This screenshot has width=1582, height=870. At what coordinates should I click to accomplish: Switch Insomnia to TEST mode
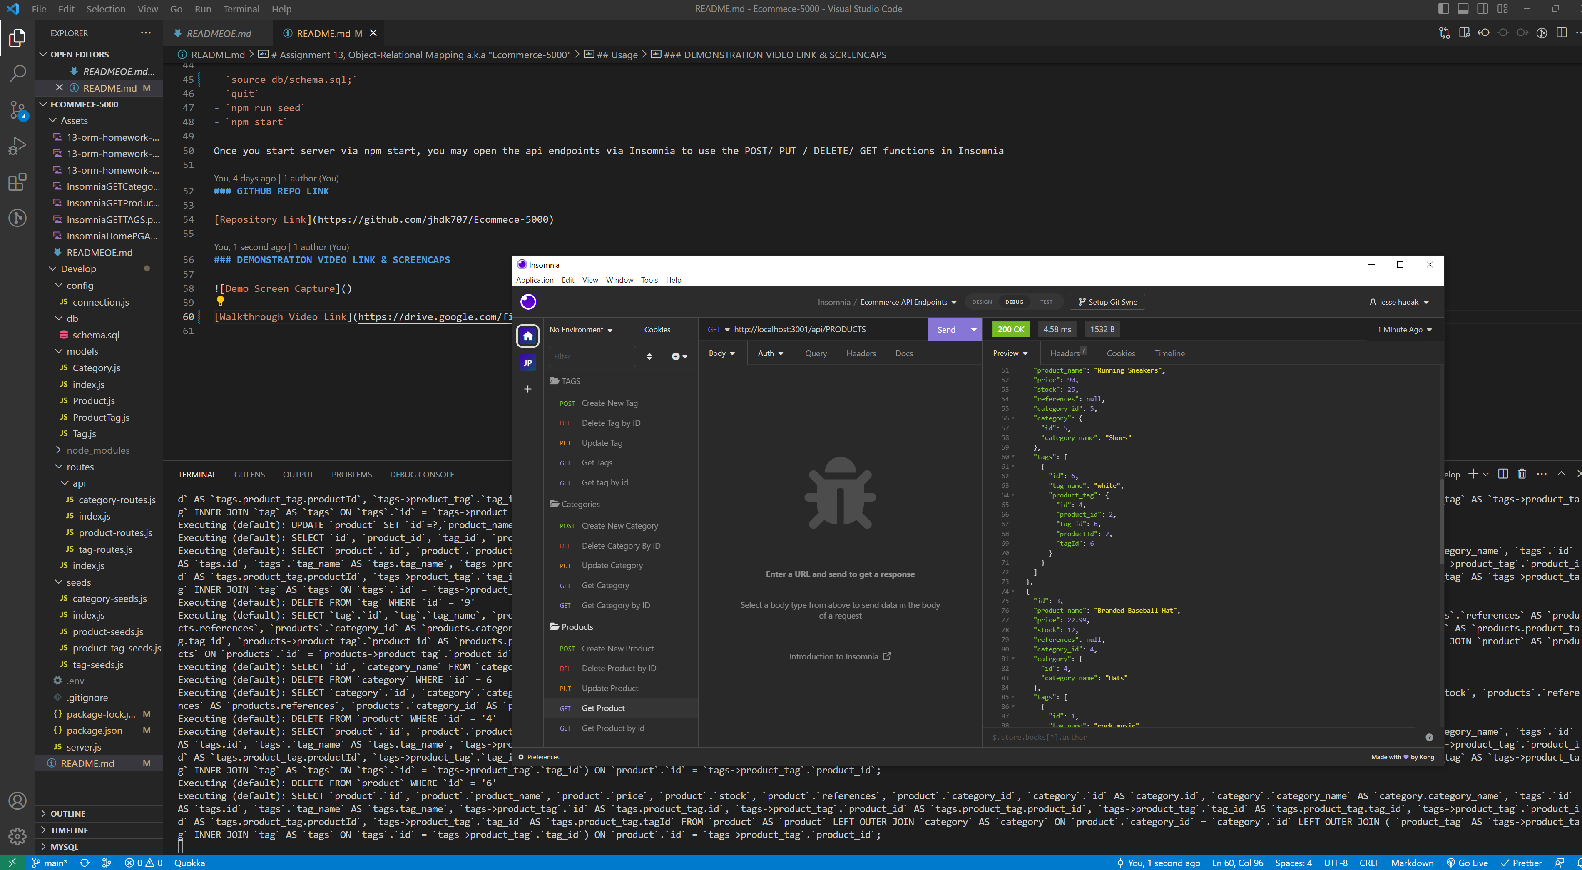[1046, 302]
